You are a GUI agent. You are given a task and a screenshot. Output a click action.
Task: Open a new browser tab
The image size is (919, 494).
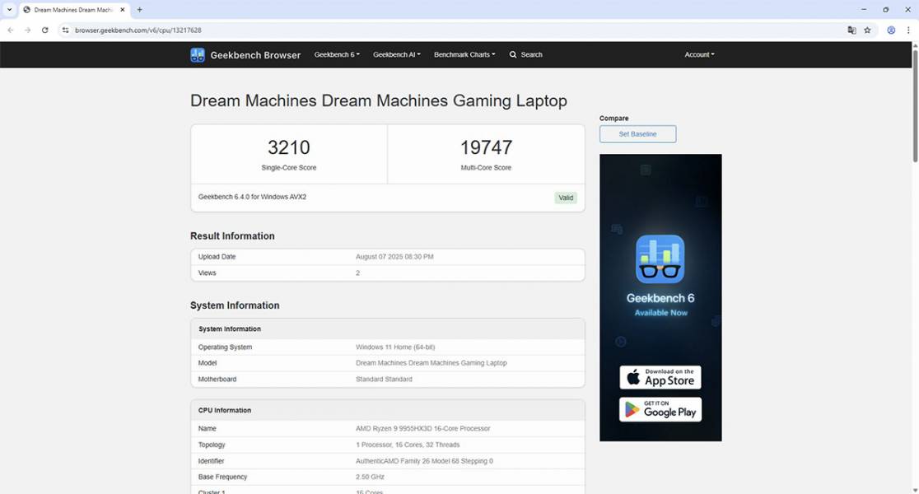coord(139,9)
